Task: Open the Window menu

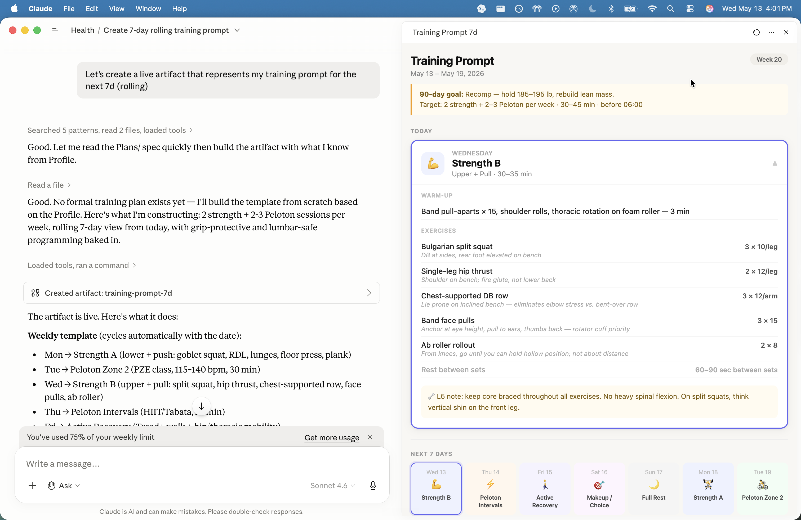Action: (148, 9)
